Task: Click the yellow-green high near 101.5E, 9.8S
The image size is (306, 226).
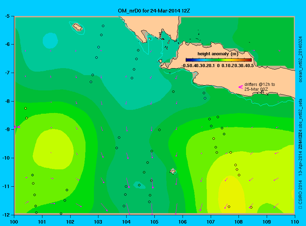Action: tap(53, 149)
